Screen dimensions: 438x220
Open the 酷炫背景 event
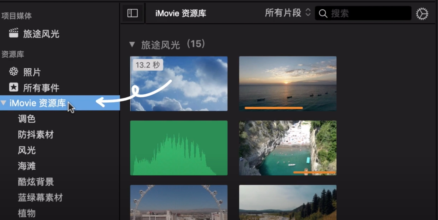coord(36,182)
